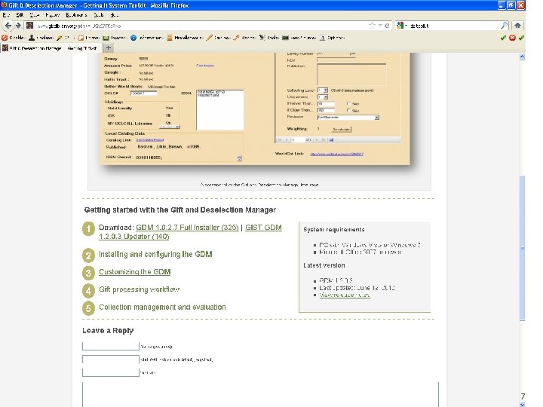Viewport: 543px width, 407px height.
Task: Go back with the browser Back arrow
Action: pyautogui.click(x=8, y=26)
